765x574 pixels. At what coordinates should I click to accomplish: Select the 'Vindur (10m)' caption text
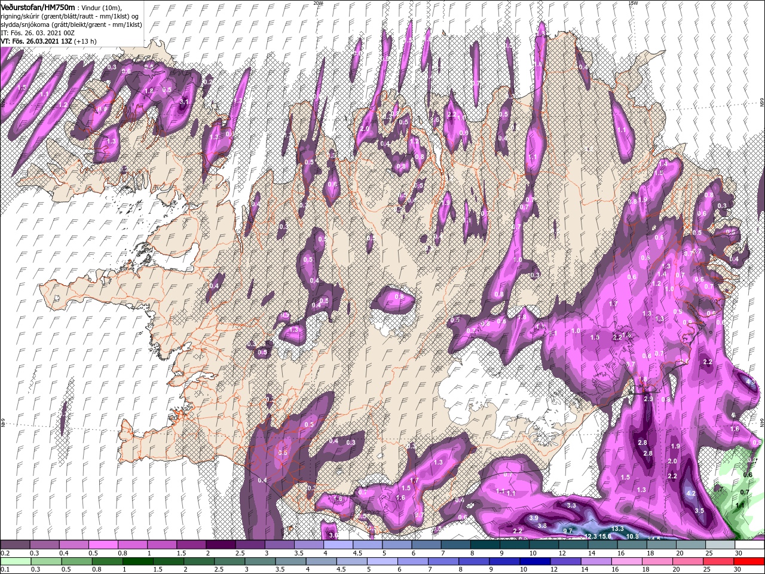point(102,7)
